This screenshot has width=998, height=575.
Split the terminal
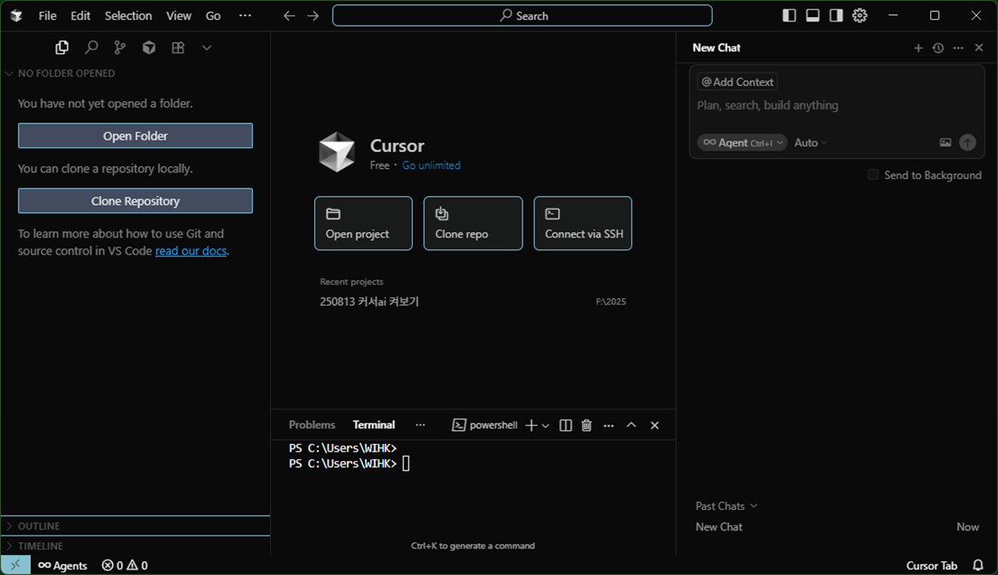coord(565,425)
